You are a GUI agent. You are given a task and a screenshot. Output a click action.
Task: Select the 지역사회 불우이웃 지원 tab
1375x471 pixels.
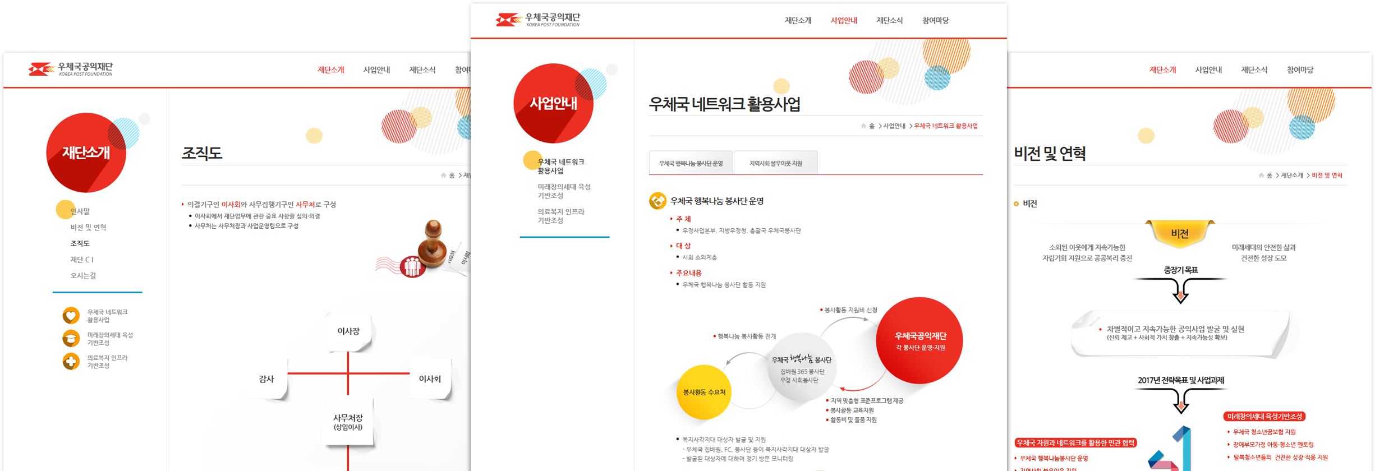click(775, 163)
